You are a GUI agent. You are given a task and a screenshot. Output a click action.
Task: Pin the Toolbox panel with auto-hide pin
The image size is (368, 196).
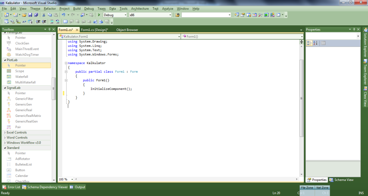pyautogui.click(x=49, y=29)
